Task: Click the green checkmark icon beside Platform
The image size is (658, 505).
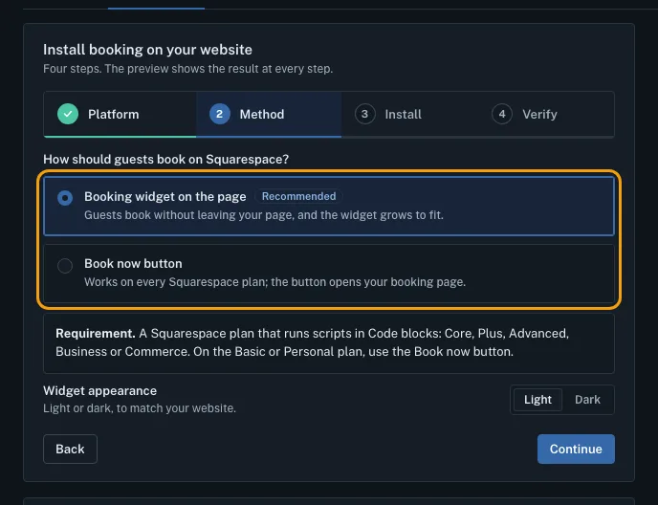Action: (68, 114)
